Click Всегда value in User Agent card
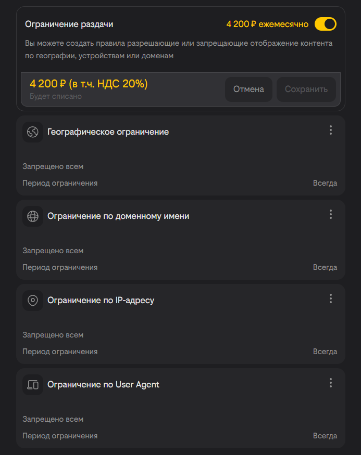This screenshot has height=455, width=361. (325, 436)
